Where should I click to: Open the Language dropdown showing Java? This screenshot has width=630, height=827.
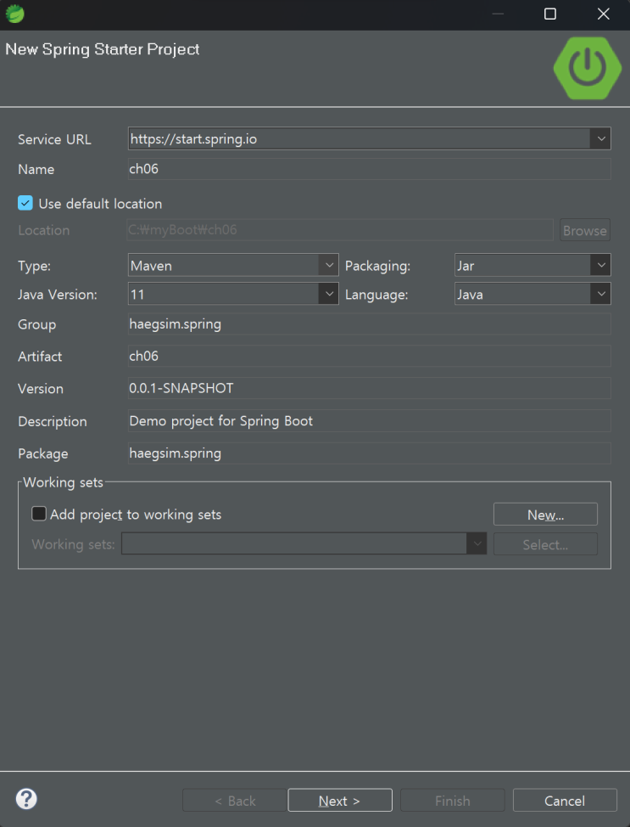pos(532,294)
